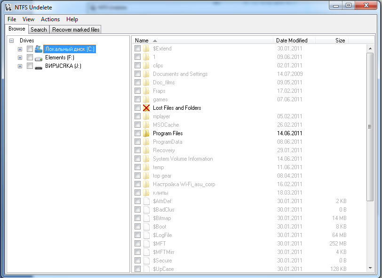Open the File menu
This screenshot has height=278, width=382.
pyautogui.click(x=12, y=19)
